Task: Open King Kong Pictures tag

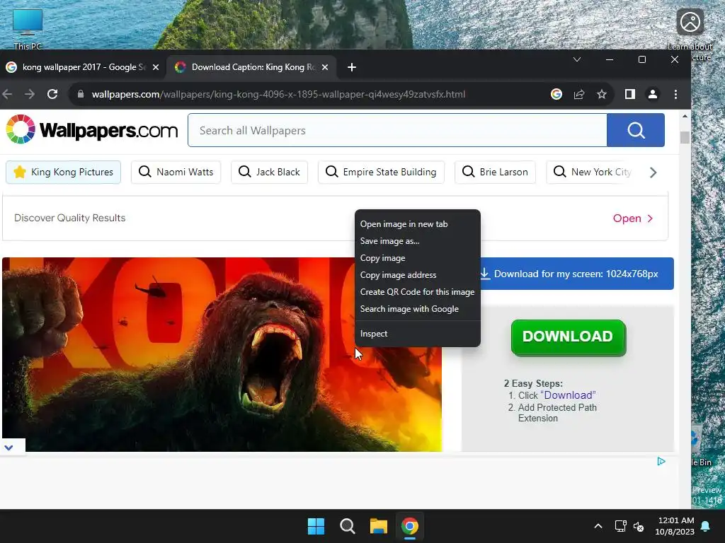Action: point(63,173)
